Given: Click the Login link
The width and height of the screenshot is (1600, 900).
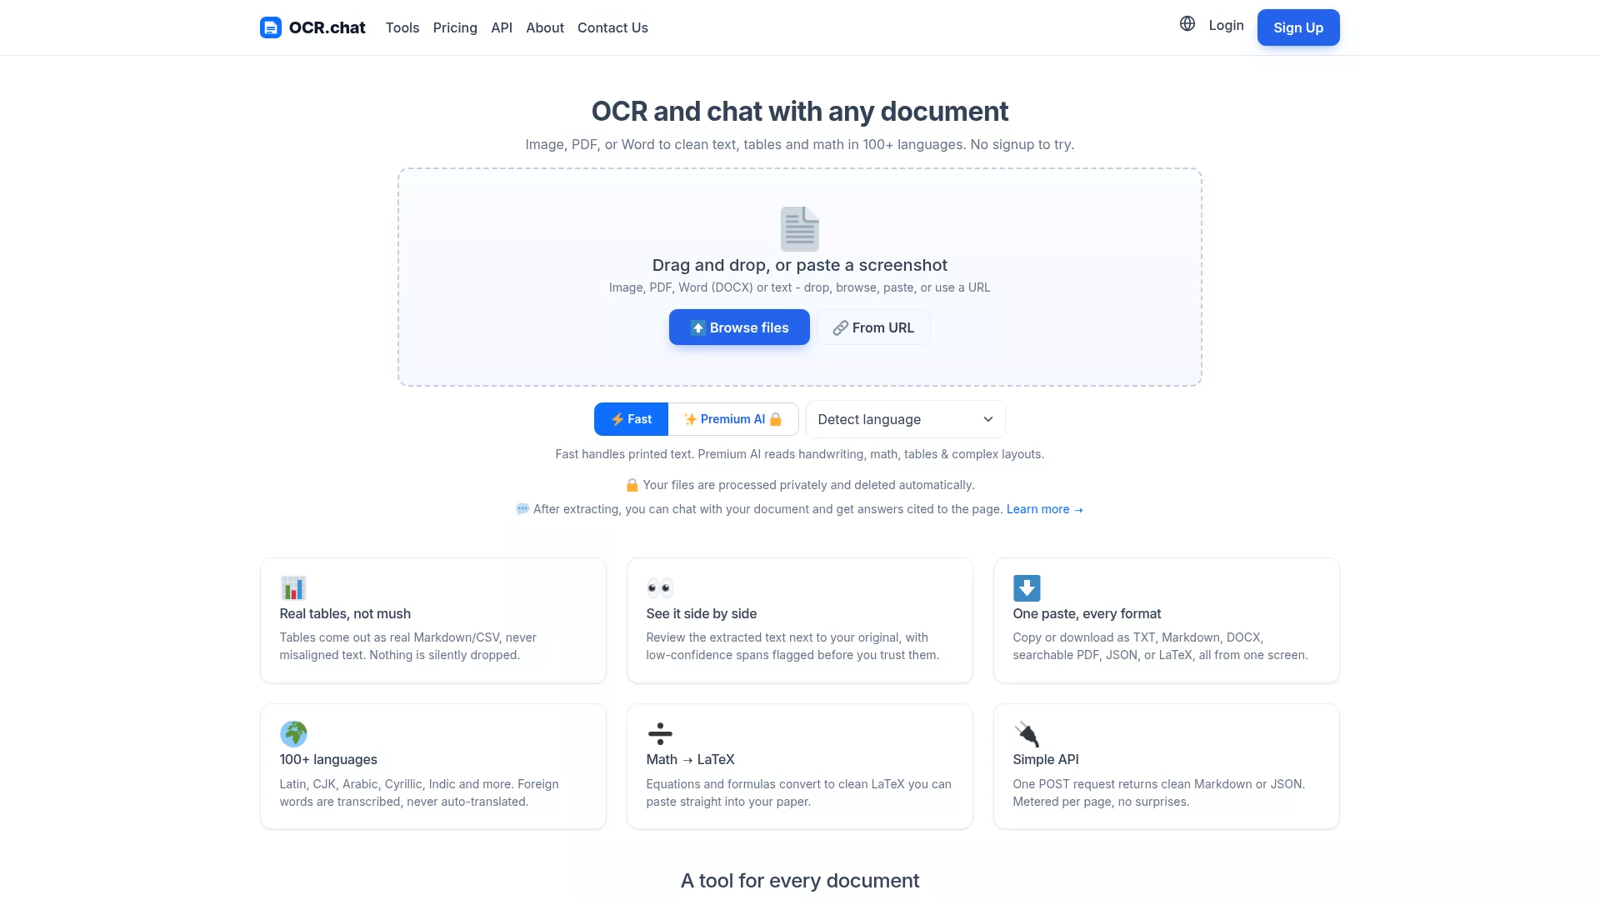Looking at the screenshot, I should (x=1227, y=25).
